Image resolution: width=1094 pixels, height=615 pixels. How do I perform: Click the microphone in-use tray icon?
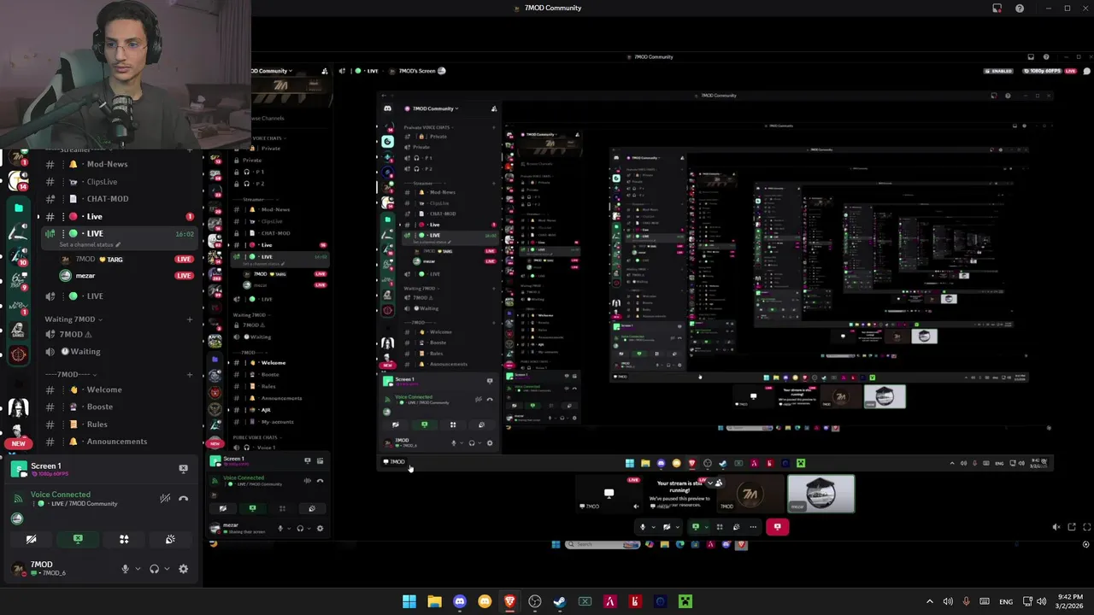tap(966, 601)
